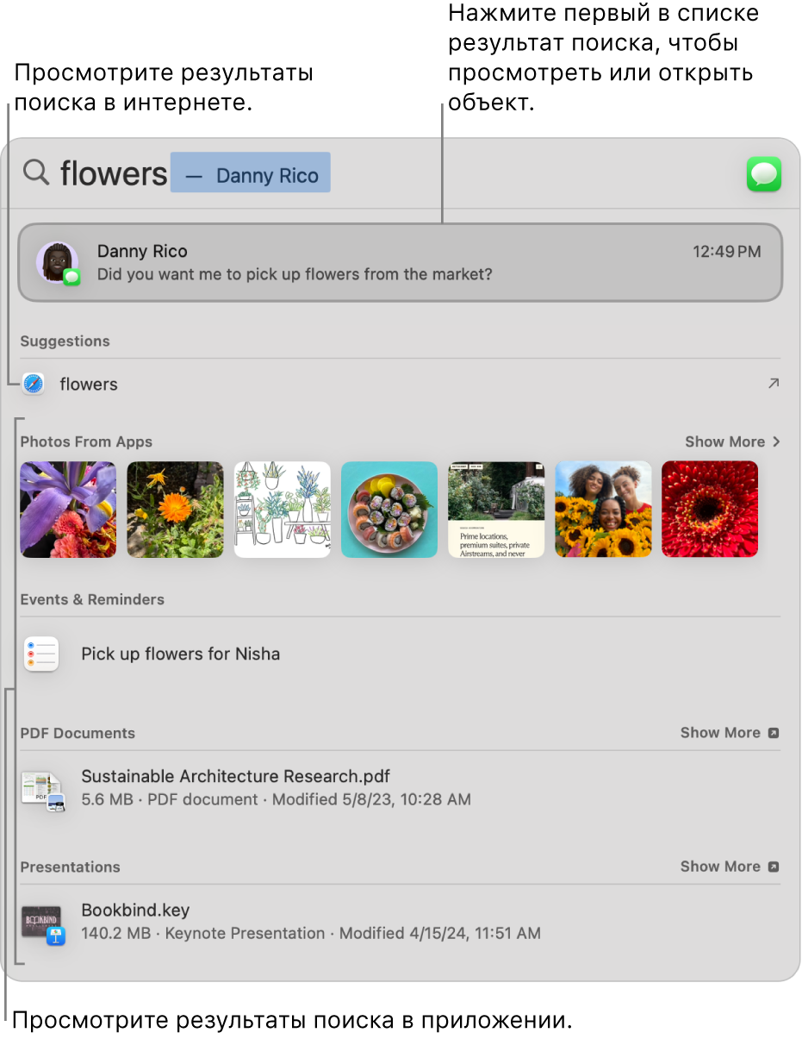This screenshot has height=1039, width=802.
Task: Open the Messages app icon beside search field
Action: click(763, 174)
